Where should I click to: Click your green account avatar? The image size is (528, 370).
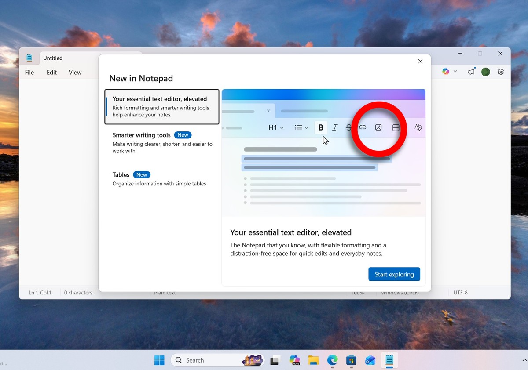coord(485,71)
